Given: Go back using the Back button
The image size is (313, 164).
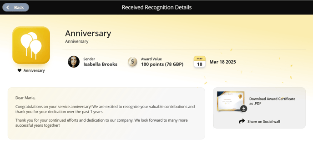Looking at the screenshot, I should pos(15,7).
